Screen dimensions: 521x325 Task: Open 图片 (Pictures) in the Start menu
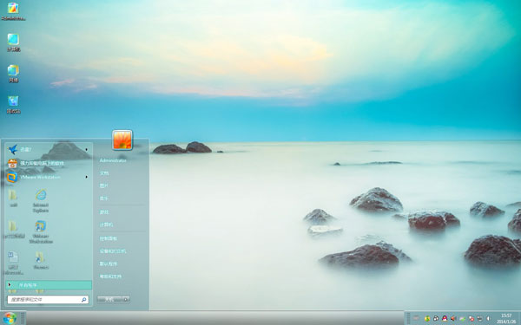coord(104,185)
